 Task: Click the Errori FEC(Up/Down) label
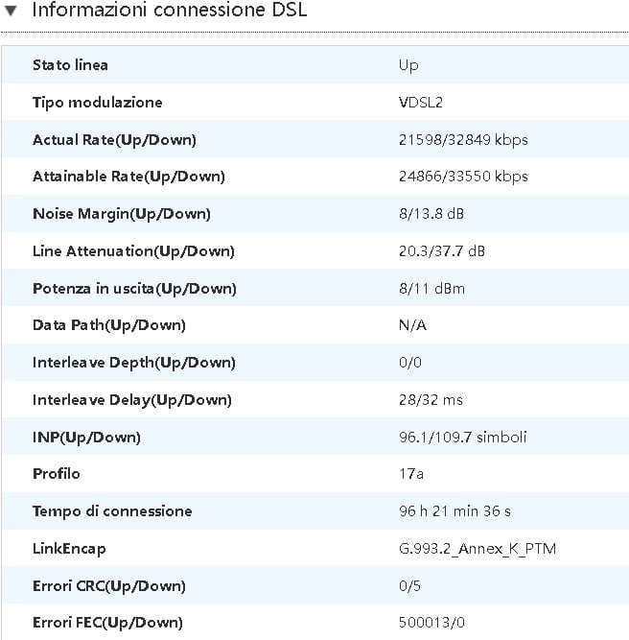pos(107,623)
